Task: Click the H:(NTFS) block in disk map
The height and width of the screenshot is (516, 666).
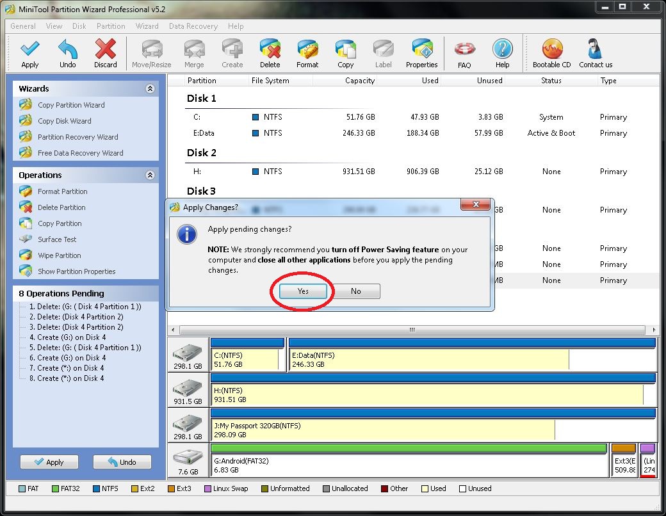Action: [434, 391]
